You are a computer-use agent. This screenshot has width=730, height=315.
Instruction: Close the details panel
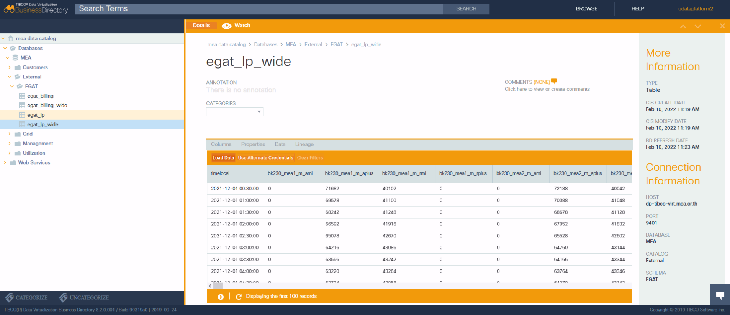pos(722,26)
